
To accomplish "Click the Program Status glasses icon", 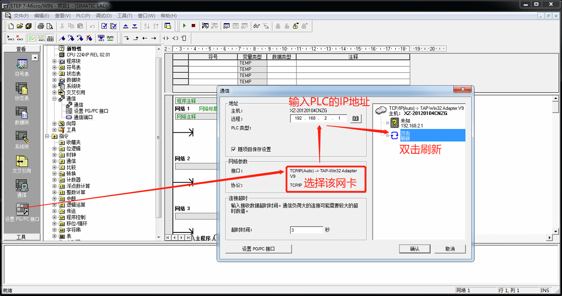I will click(x=256, y=26).
